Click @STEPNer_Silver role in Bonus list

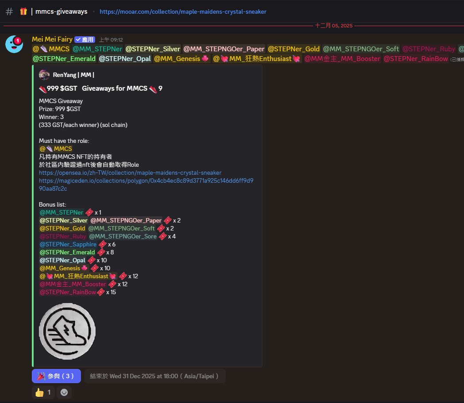click(64, 220)
